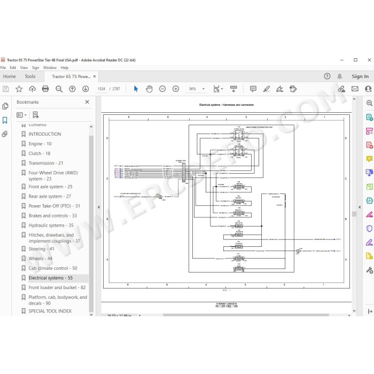Open the Comment tool in right pane
This screenshot has width=374, height=374.
click(369, 159)
